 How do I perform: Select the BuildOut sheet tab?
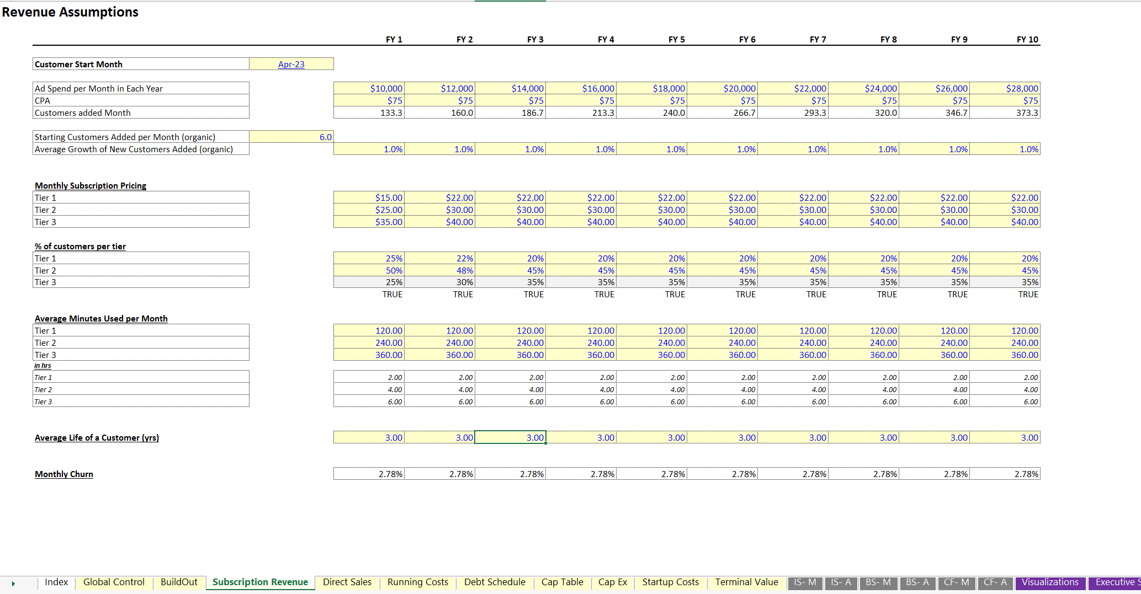coord(179,582)
